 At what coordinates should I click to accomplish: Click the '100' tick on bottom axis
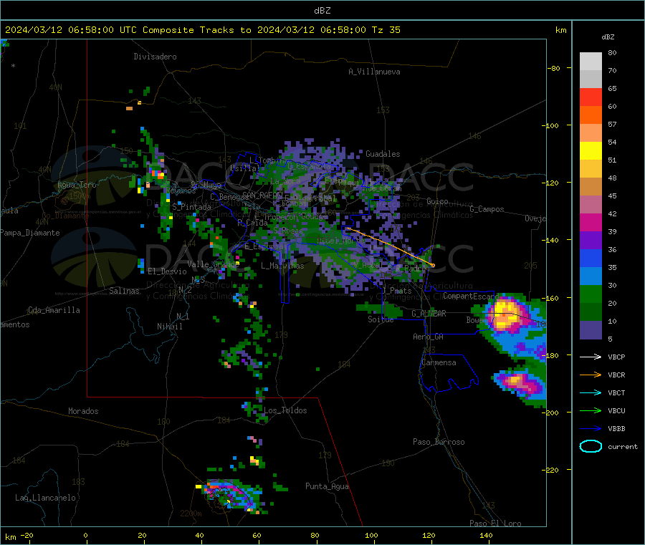(371, 535)
